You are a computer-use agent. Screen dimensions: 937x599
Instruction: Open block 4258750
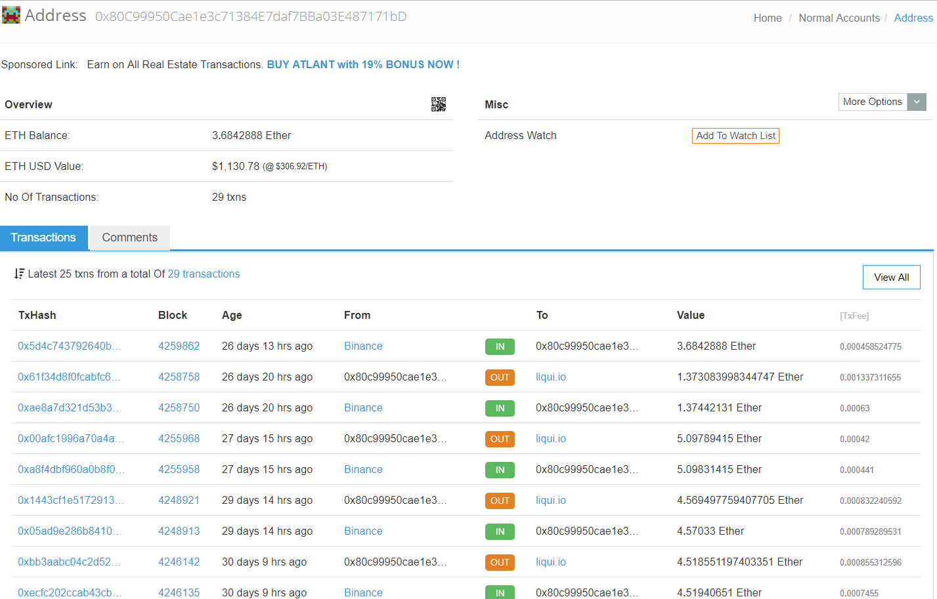pos(179,407)
